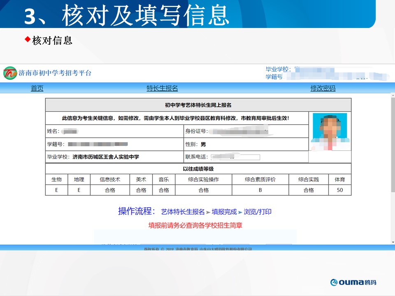Image resolution: width=395 pixels, height=296 pixels.
Task: Open the 首页 menu item
Action: 37,88
